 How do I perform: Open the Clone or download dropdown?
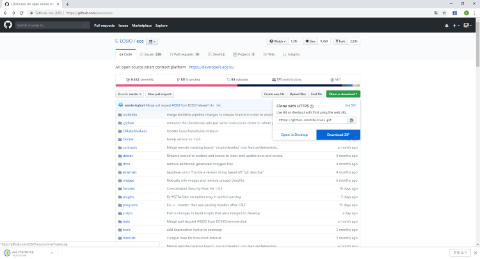click(343, 94)
